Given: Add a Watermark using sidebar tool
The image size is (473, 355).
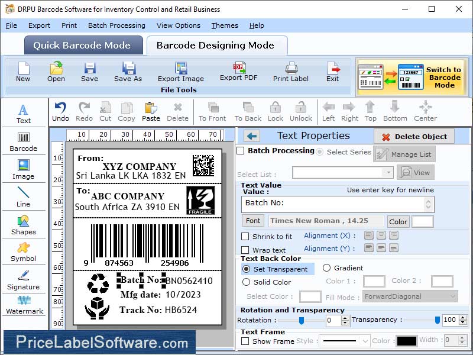Looking at the screenshot, I should [24, 305].
